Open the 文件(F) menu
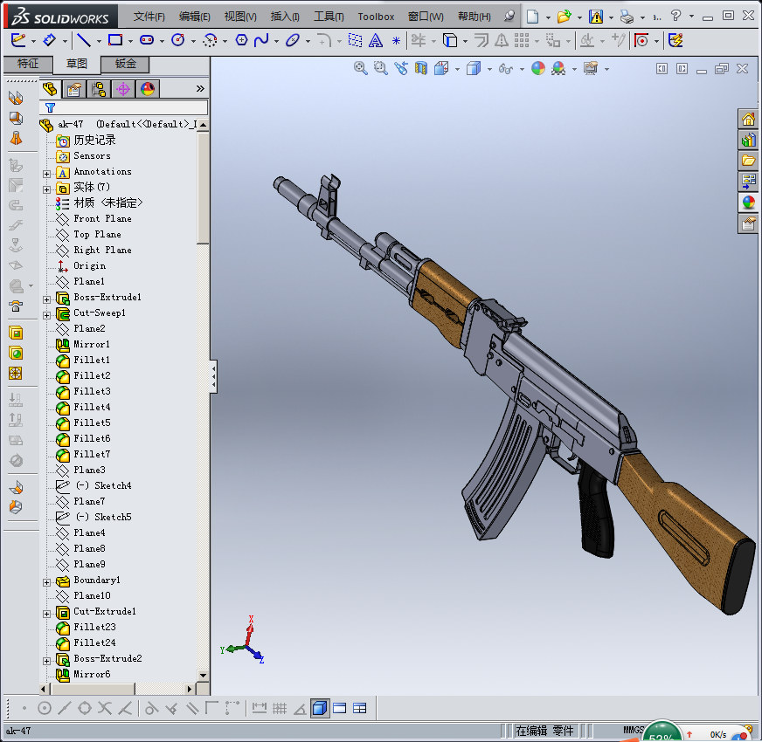Viewport: 762px width, 742px height. [x=149, y=17]
